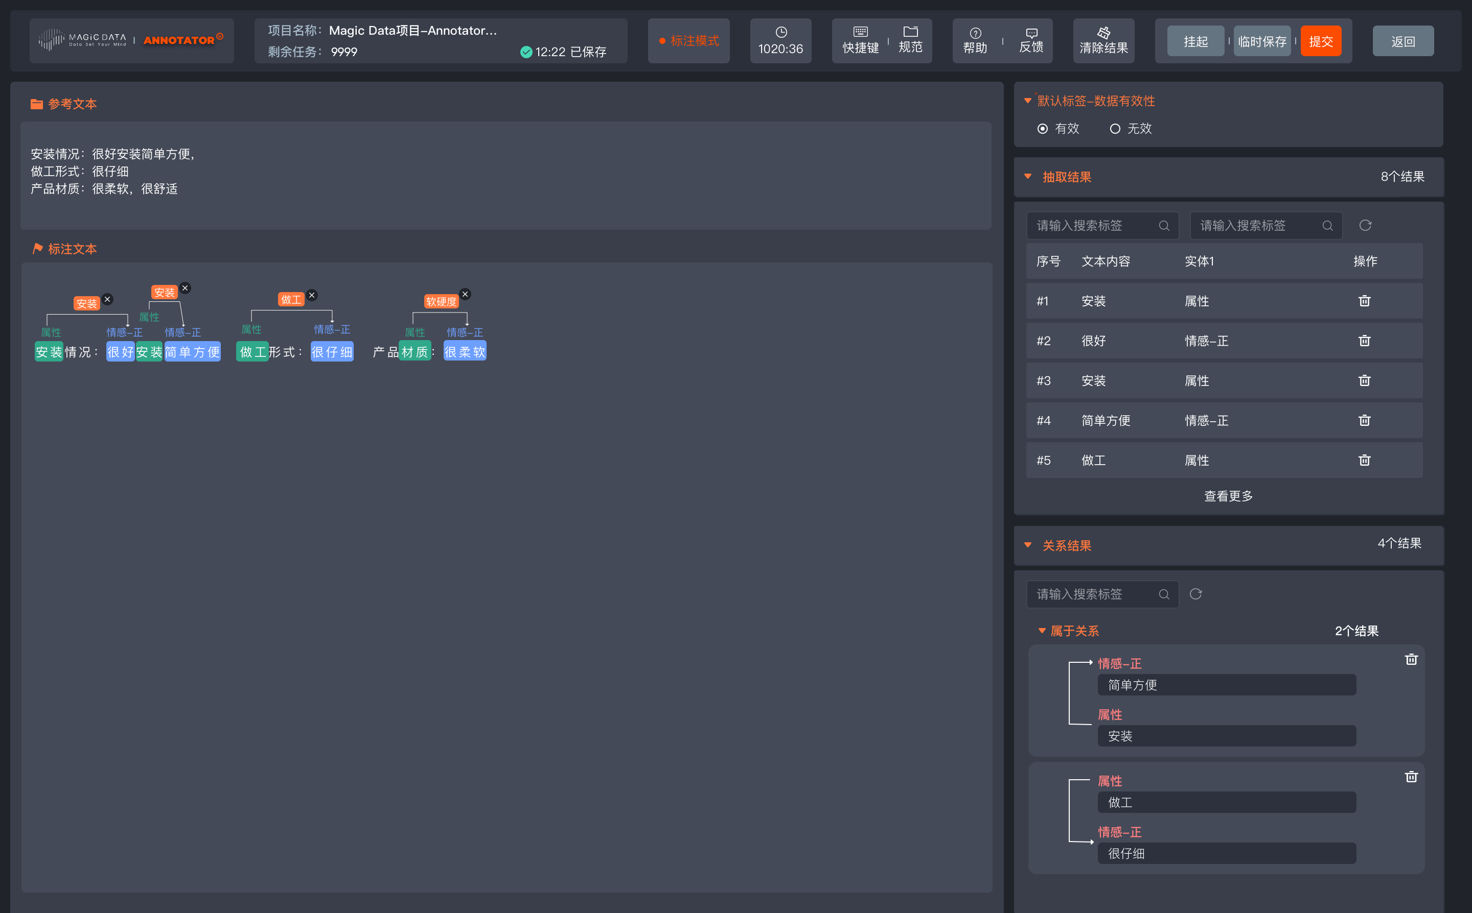Refresh the 抽取结果 extraction results list
Viewport: 1472px width, 913px height.
(1366, 225)
